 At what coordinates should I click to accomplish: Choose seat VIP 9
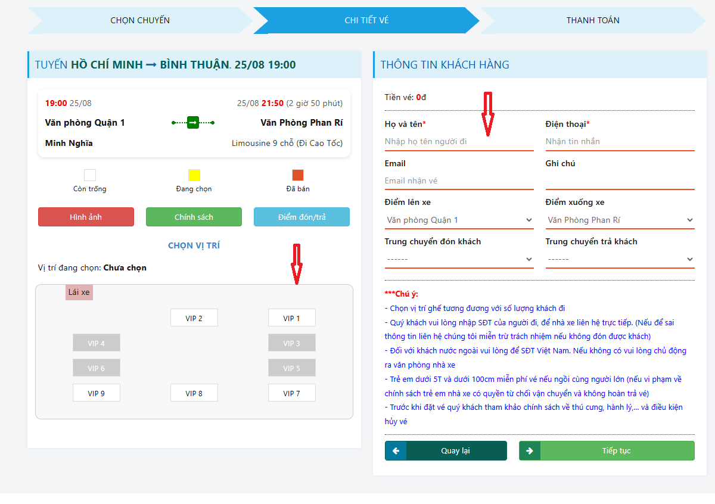[96, 393]
